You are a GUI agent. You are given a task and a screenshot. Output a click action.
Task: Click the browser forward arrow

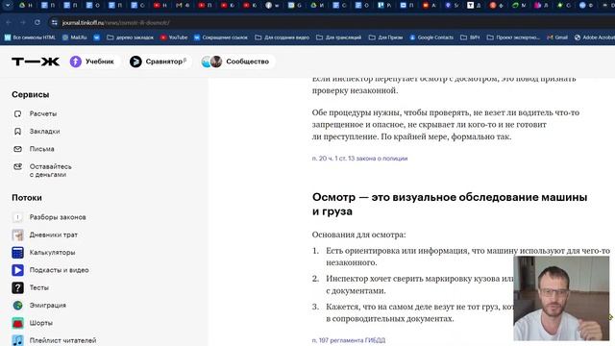pos(23,22)
